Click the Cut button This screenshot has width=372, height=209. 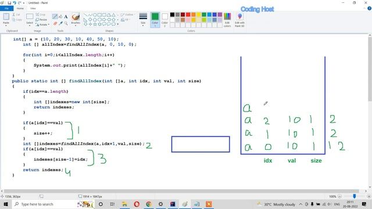[16, 15]
